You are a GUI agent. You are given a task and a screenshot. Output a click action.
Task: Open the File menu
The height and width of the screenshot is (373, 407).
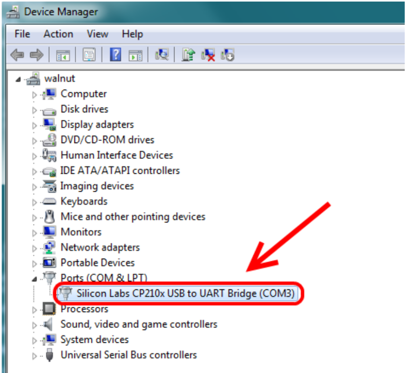22,34
